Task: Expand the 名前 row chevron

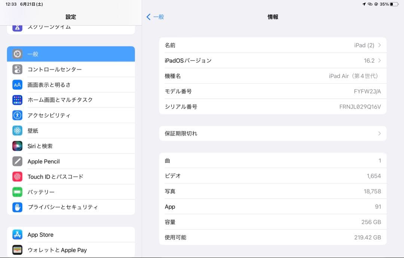Action: (380, 45)
